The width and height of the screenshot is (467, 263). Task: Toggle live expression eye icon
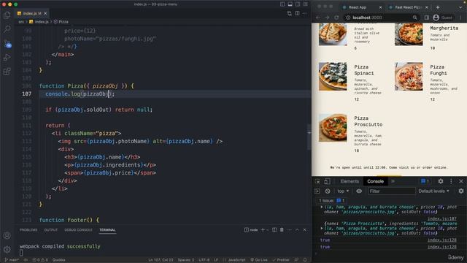359,191
